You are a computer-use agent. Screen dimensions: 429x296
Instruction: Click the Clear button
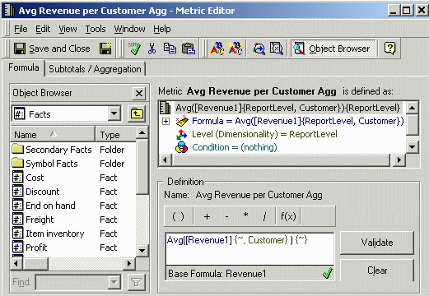coord(377,271)
